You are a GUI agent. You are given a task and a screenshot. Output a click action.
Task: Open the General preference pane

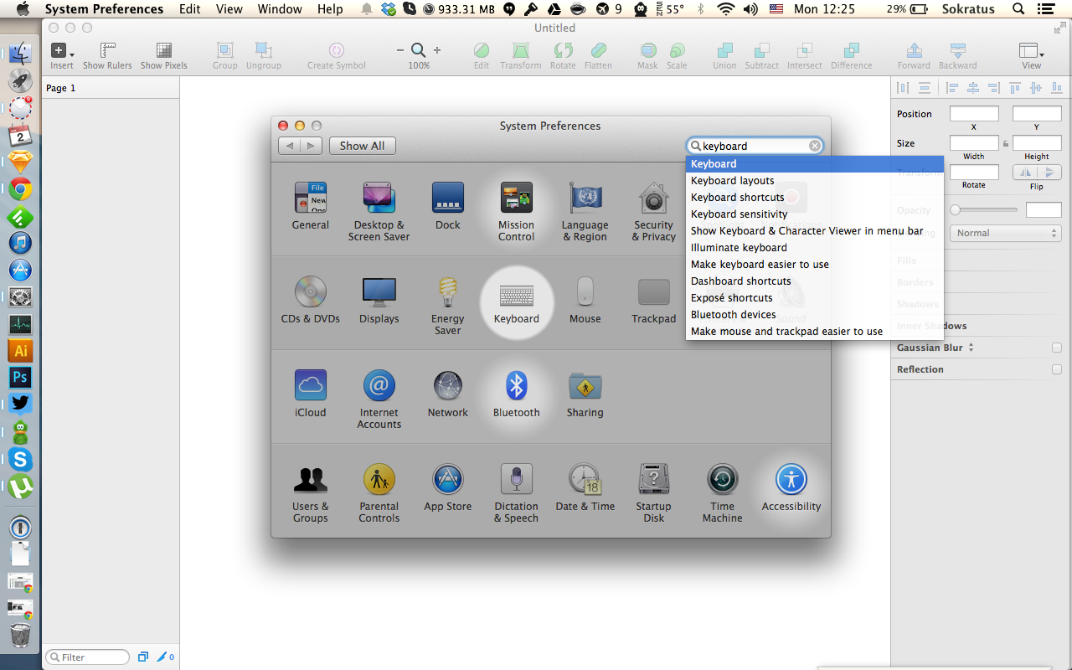[x=311, y=206]
